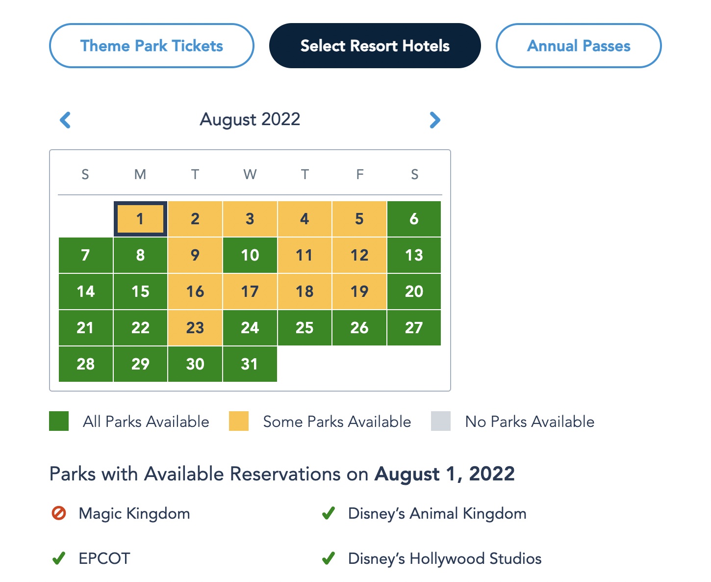711x582 pixels.
Task: Switch to Theme Park Tickets tab
Action: coord(152,46)
